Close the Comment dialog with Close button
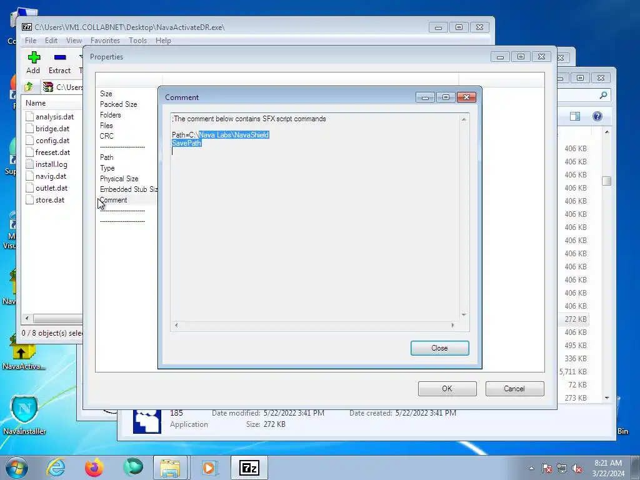 [439, 348]
